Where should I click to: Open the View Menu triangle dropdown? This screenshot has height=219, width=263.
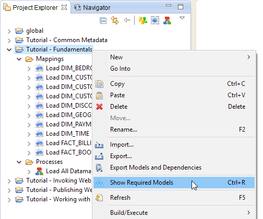coord(182,18)
